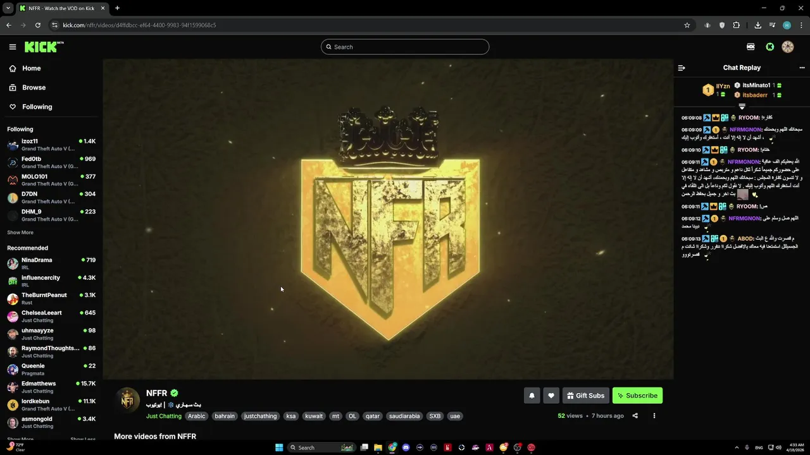Open MOLO101 channel in sidebar

click(x=51, y=180)
